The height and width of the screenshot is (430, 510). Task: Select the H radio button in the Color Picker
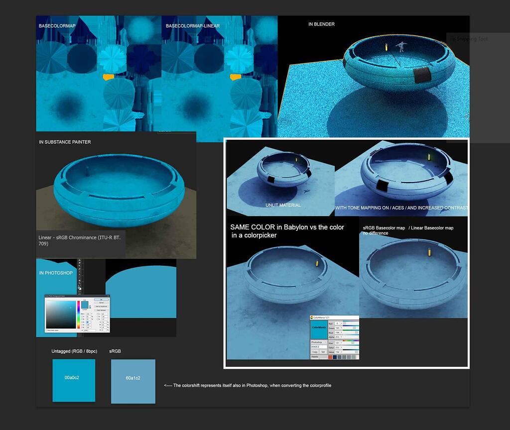pyautogui.click(x=82, y=314)
